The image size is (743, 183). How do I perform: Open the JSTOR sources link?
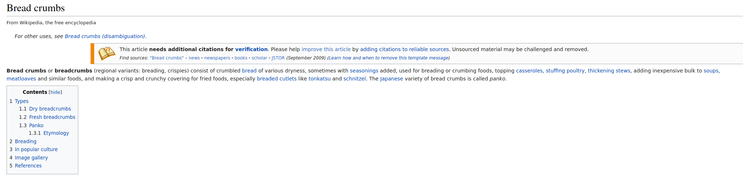[x=278, y=58]
